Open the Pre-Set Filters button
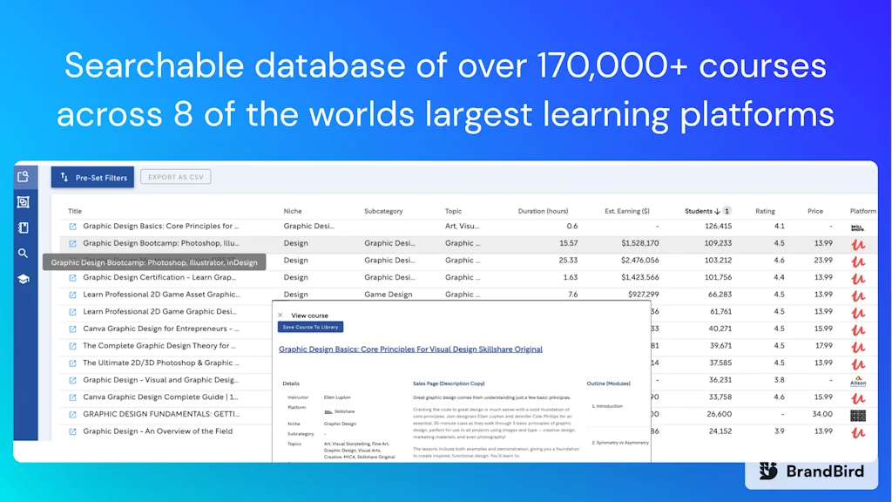892x502 pixels. pyautogui.click(x=92, y=177)
